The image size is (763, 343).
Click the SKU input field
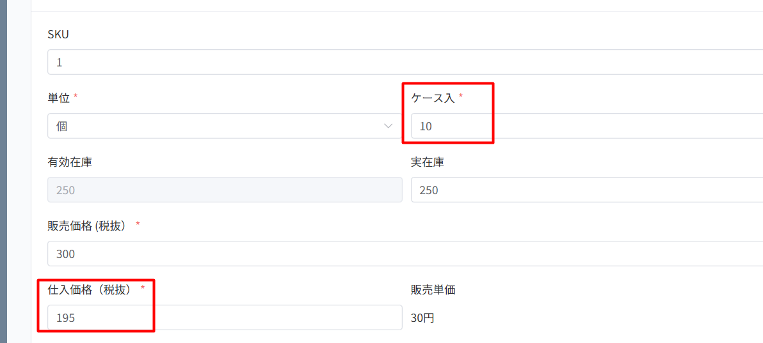coord(403,63)
